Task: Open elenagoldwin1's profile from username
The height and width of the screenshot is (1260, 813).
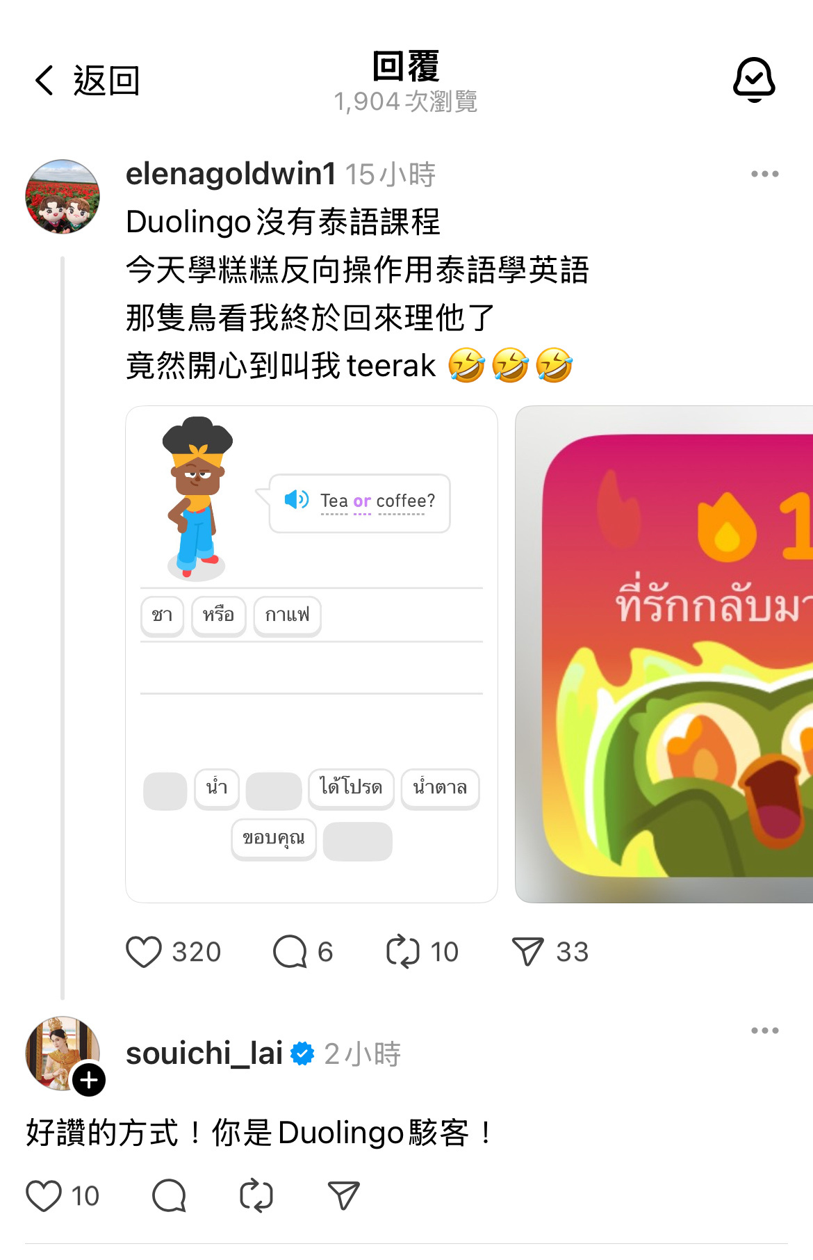Action: 231,174
